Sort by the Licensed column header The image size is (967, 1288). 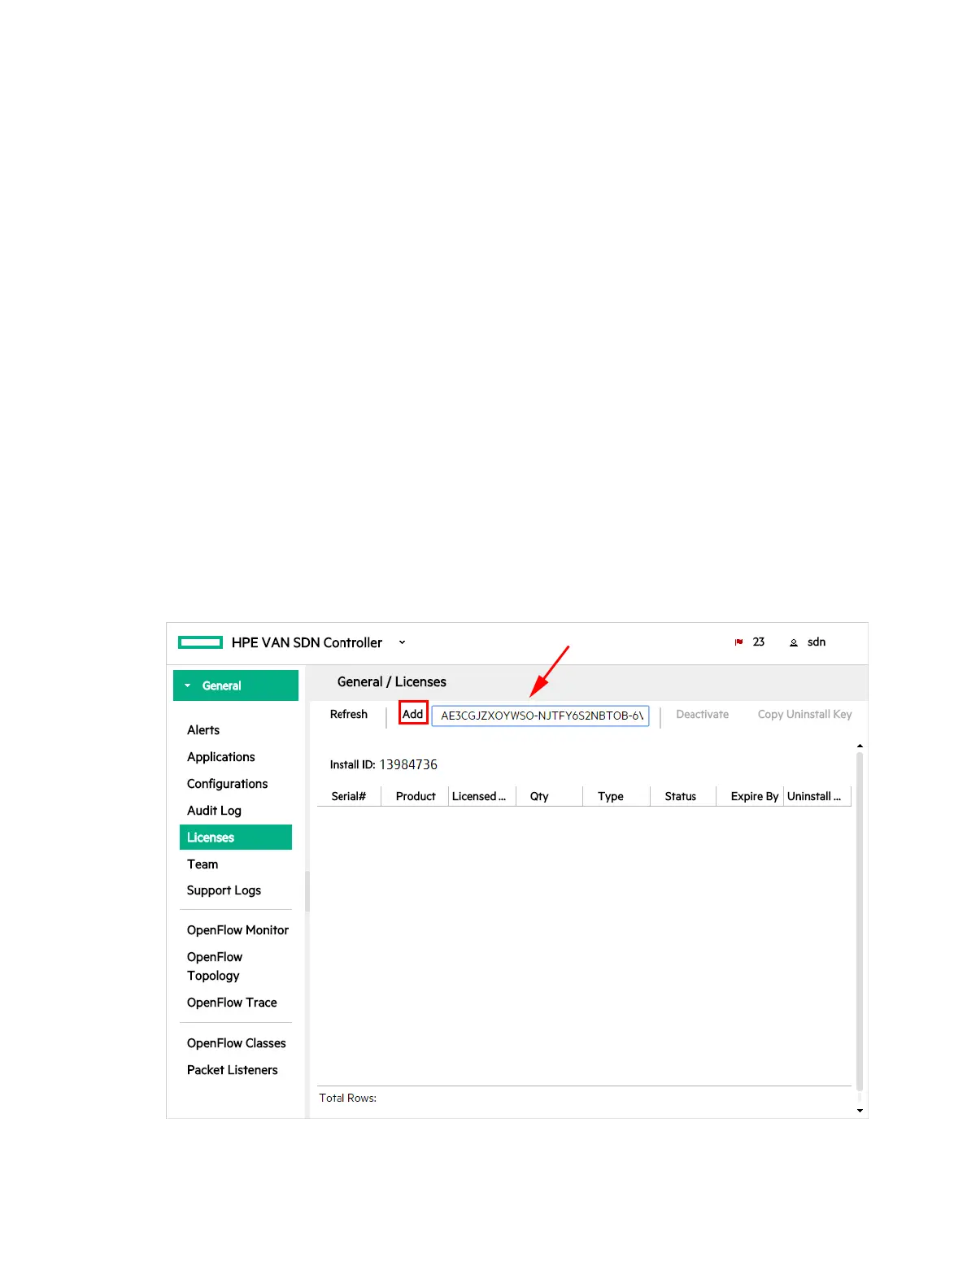pyautogui.click(x=482, y=796)
